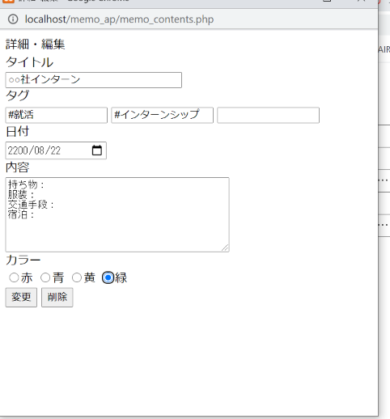Click the #インターンシップ tag field
390x419 pixels.
point(163,115)
